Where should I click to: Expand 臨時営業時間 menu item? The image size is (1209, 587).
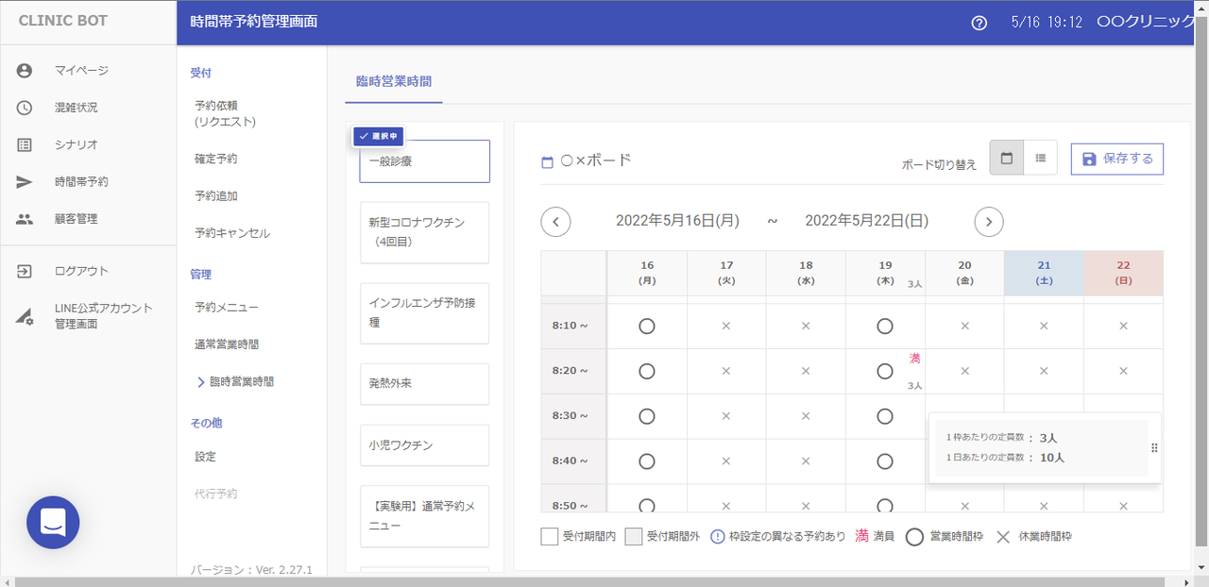point(241,382)
